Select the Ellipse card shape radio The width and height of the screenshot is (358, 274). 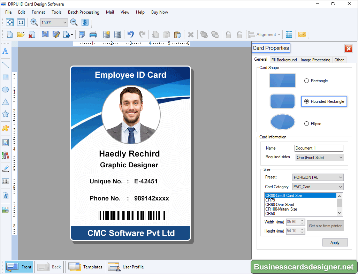point(307,123)
